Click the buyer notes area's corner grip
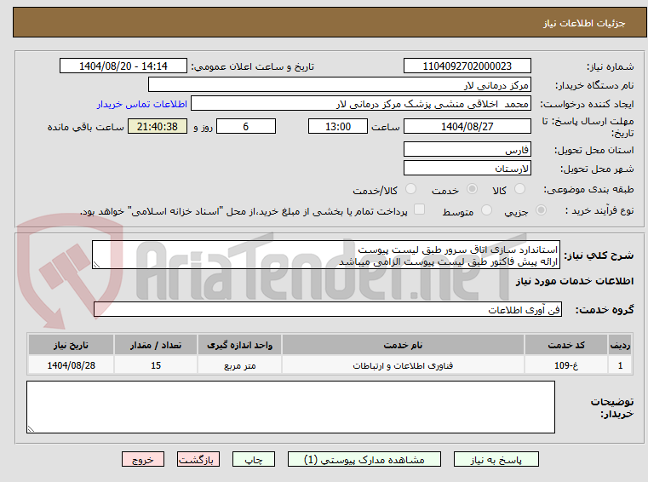 [31, 428]
